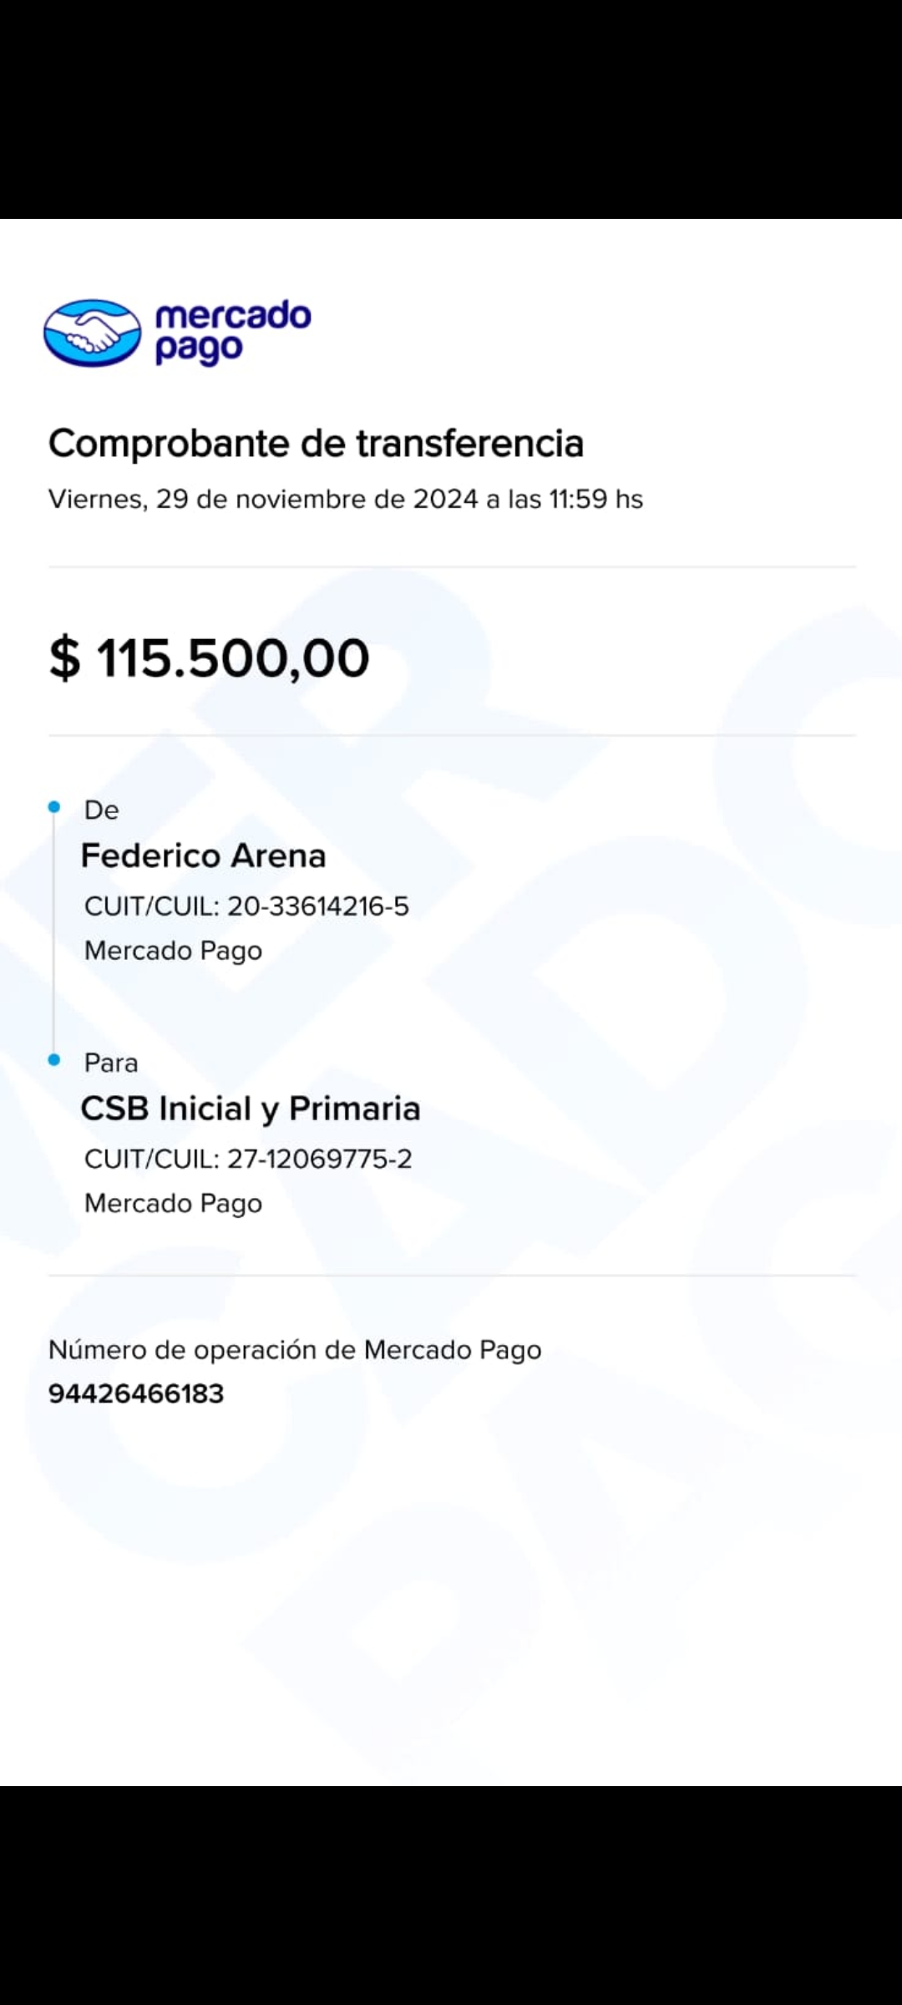This screenshot has width=902, height=2005.
Task: Tap the Mercado Pago handshake logo
Action: pyautogui.click(x=93, y=332)
